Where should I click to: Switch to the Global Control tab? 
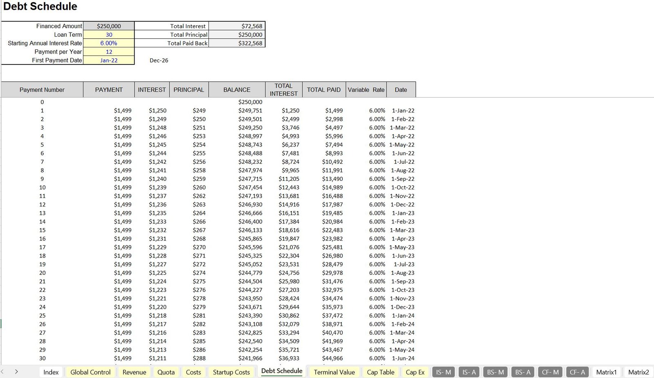point(90,372)
